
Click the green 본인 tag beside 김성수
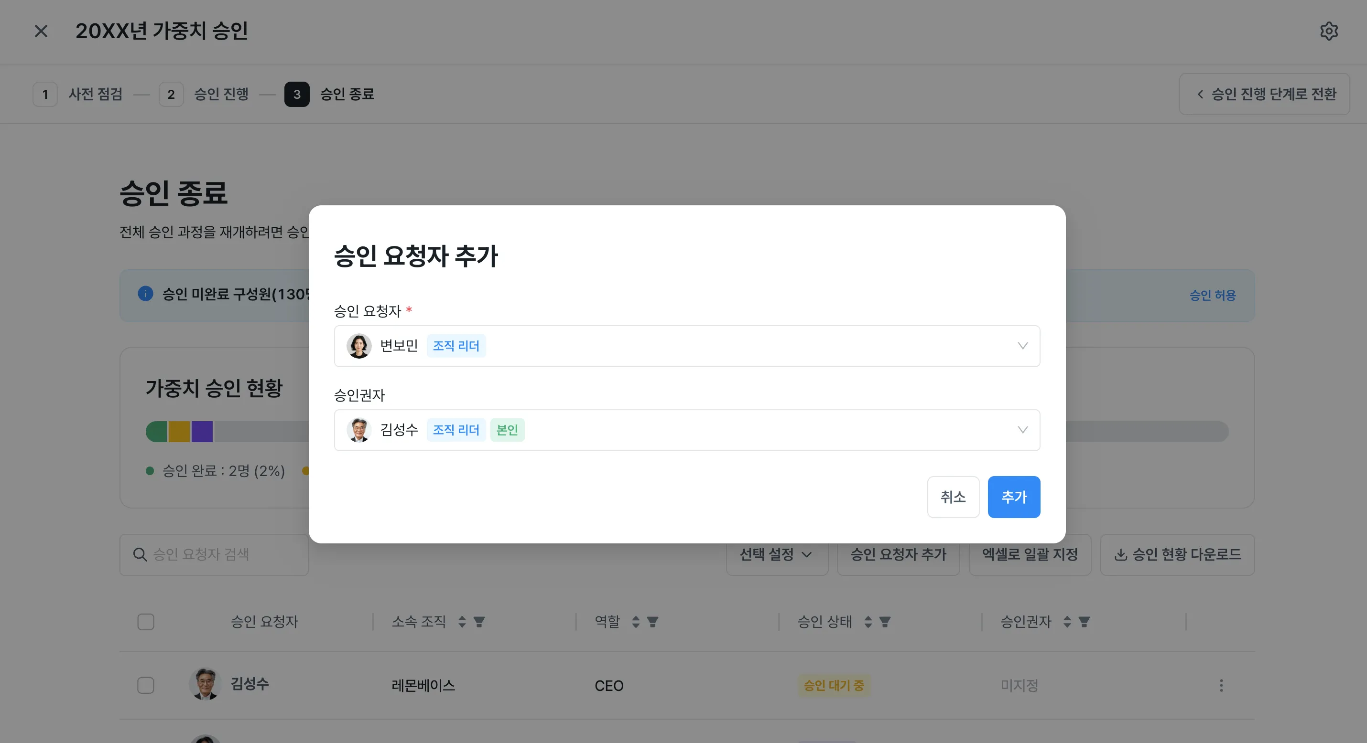(507, 430)
